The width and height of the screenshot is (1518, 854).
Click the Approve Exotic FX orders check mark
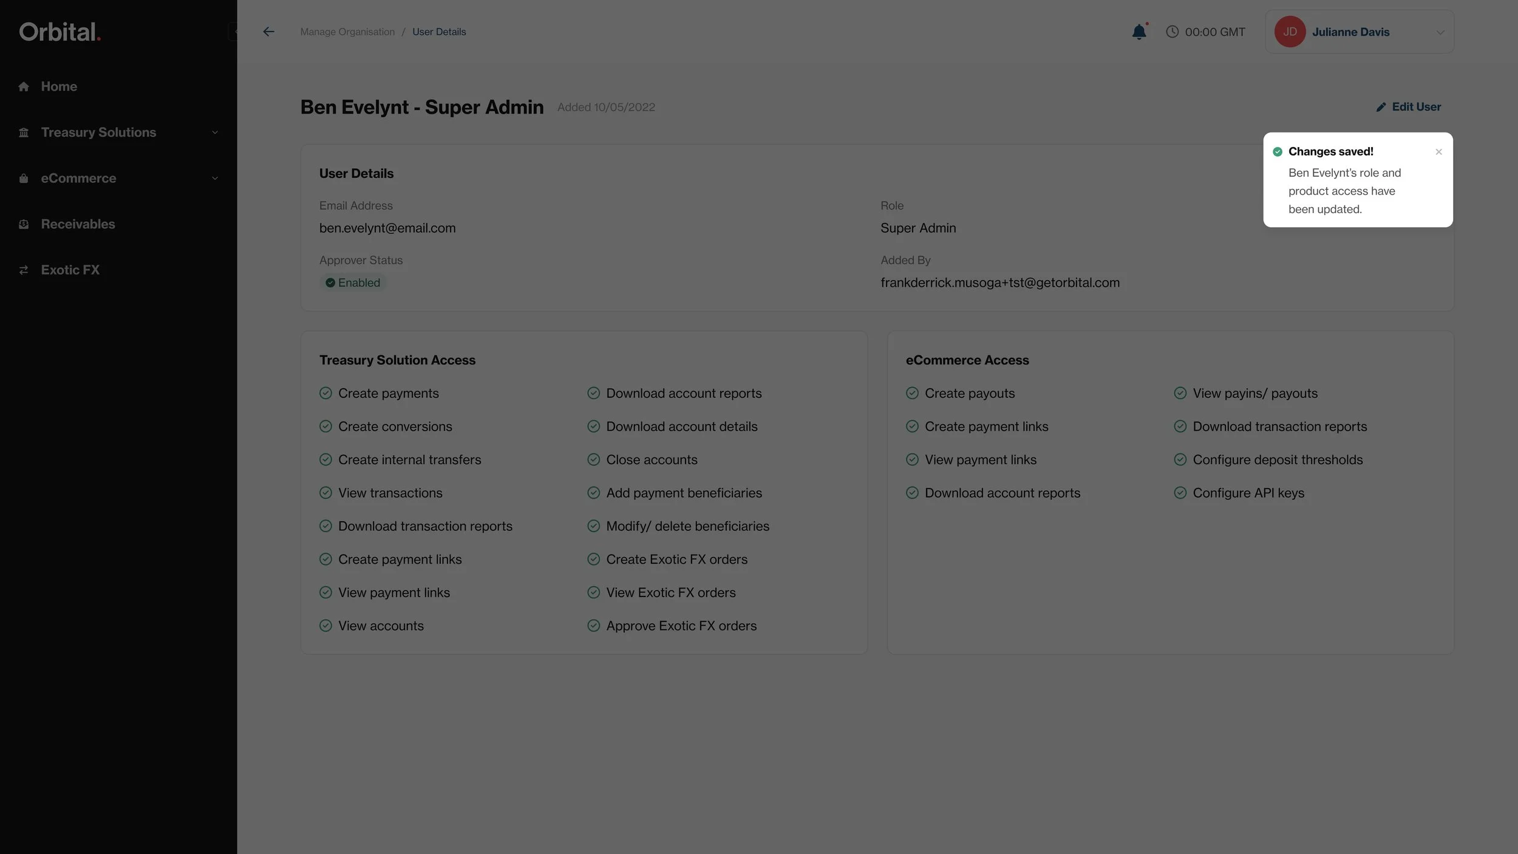tap(593, 626)
